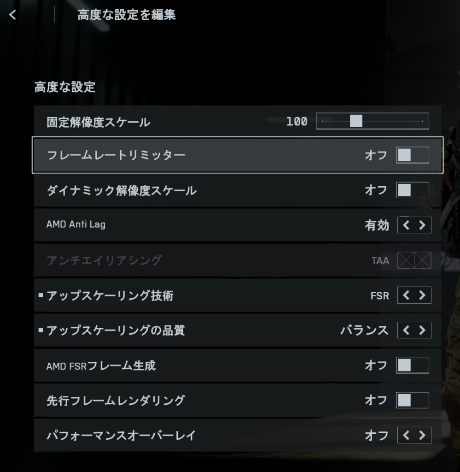The height and width of the screenshot is (472, 460).
Task: Click the 固定解像度スケール slider handle
Action: (x=356, y=121)
